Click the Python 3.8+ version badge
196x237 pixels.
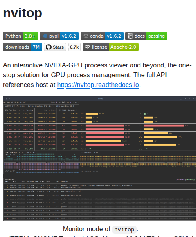(20, 36)
